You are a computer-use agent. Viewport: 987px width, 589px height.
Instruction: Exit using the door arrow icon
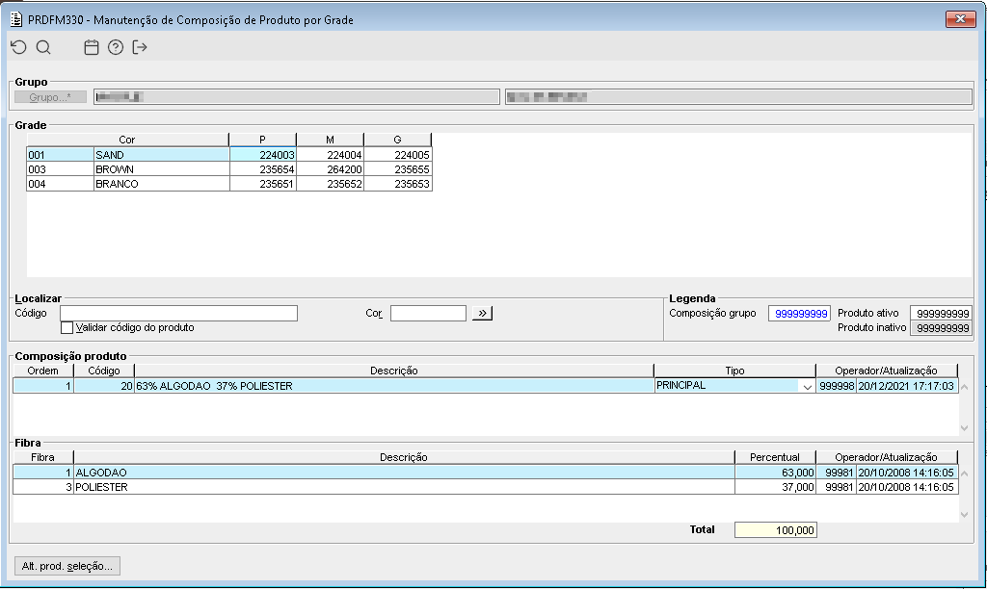[x=140, y=47]
